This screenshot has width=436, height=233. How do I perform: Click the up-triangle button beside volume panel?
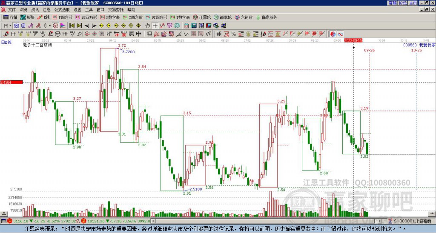pos(4,213)
